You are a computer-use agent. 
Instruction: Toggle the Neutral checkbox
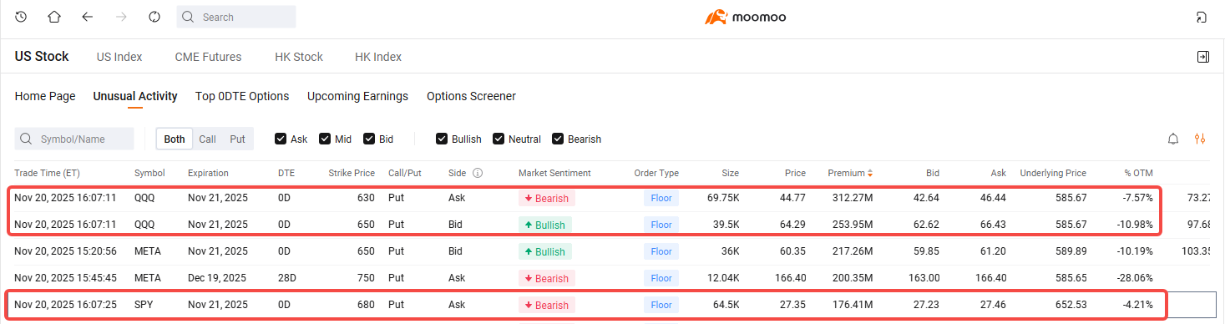click(x=499, y=139)
